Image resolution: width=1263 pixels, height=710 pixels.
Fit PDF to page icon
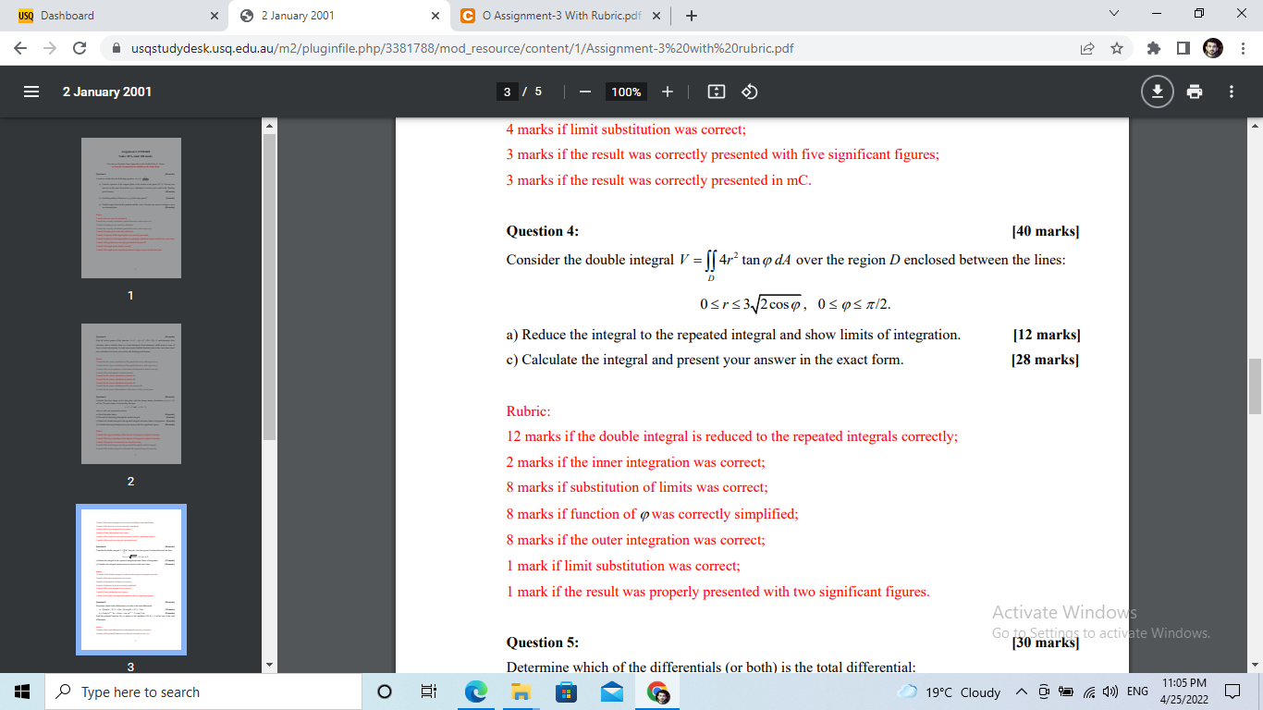[x=716, y=92]
